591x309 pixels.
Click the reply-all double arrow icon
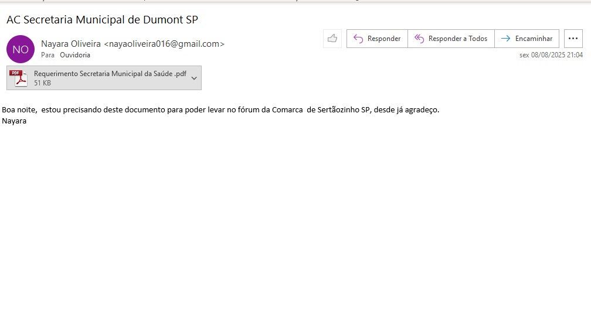click(419, 39)
